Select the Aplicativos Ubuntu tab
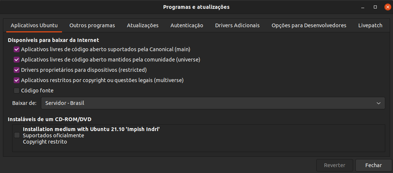Screen dimensions: 393x173 [x=34, y=25]
